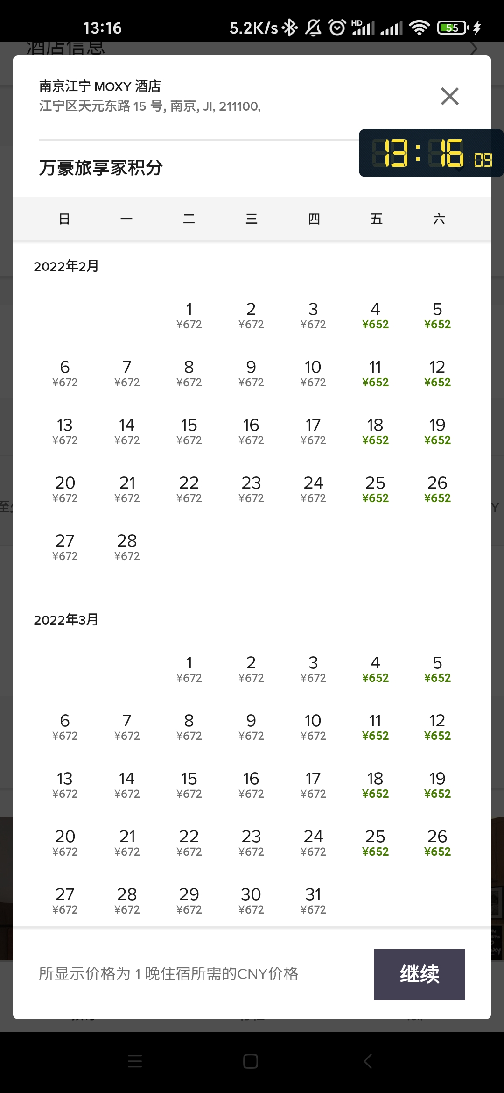Tap the alarm clock status icon
The height and width of the screenshot is (1093, 504).
pyautogui.click(x=337, y=28)
